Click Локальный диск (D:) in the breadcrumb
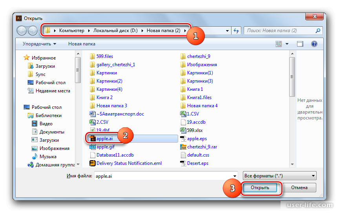The width and height of the screenshot is (339, 213). pos(115,31)
